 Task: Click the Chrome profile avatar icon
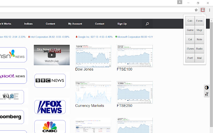pyautogui.click(x=180, y=2)
